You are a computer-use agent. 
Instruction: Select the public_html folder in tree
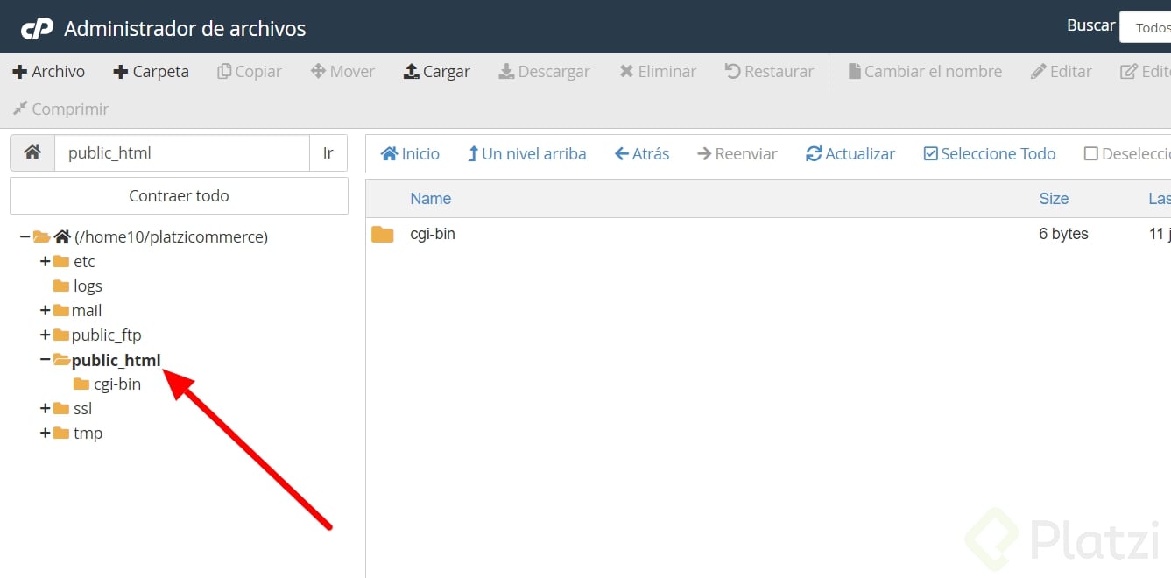click(x=116, y=360)
